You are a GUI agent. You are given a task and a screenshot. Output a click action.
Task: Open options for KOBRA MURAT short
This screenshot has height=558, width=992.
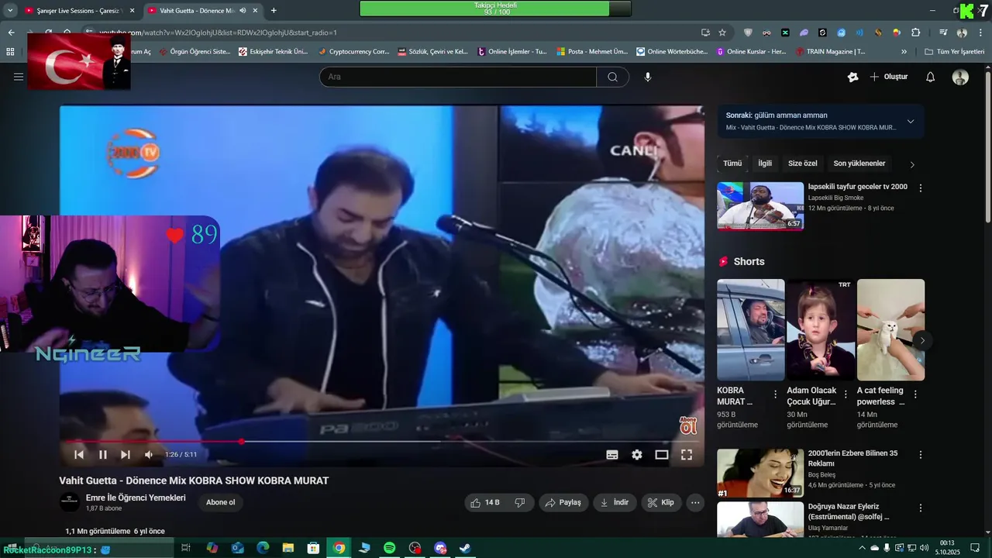(775, 394)
